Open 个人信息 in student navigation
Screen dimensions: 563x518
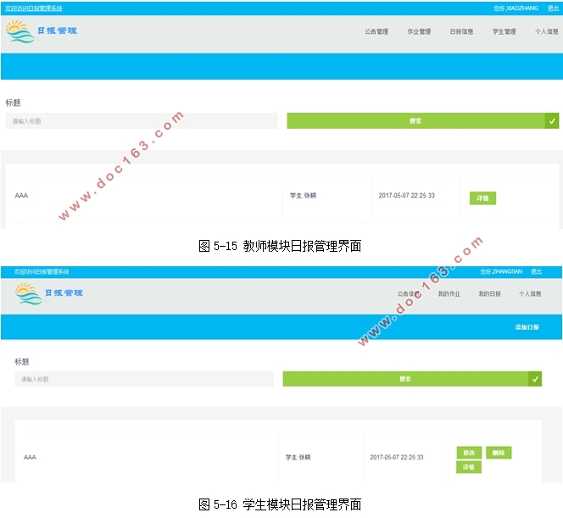coord(530,293)
